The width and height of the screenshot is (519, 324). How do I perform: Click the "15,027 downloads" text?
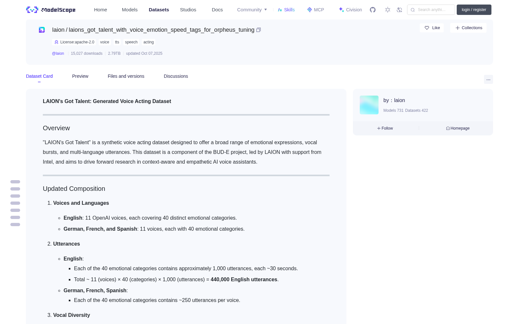(x=87, y=53)
